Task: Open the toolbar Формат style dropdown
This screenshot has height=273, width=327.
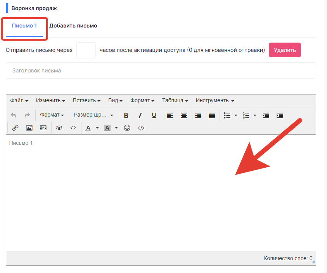Action: 52,115
